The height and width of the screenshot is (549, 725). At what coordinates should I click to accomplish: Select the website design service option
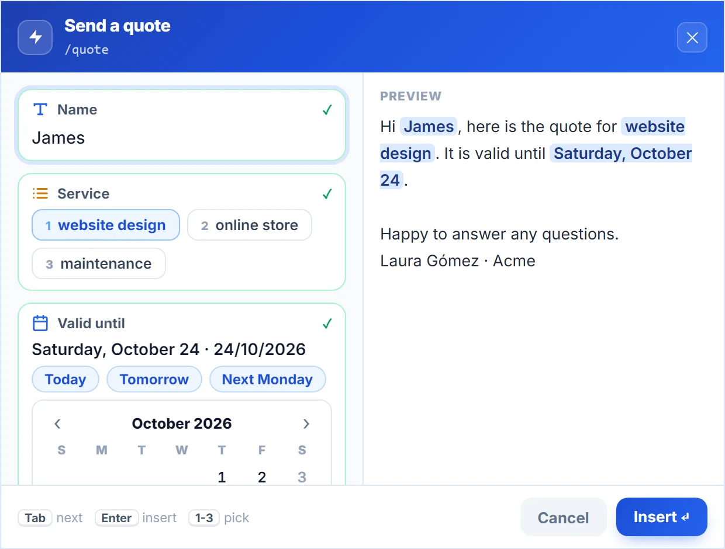point(106,225)
